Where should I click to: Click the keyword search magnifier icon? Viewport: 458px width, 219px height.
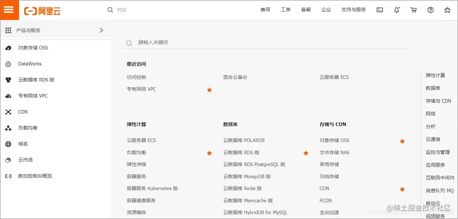129,43
